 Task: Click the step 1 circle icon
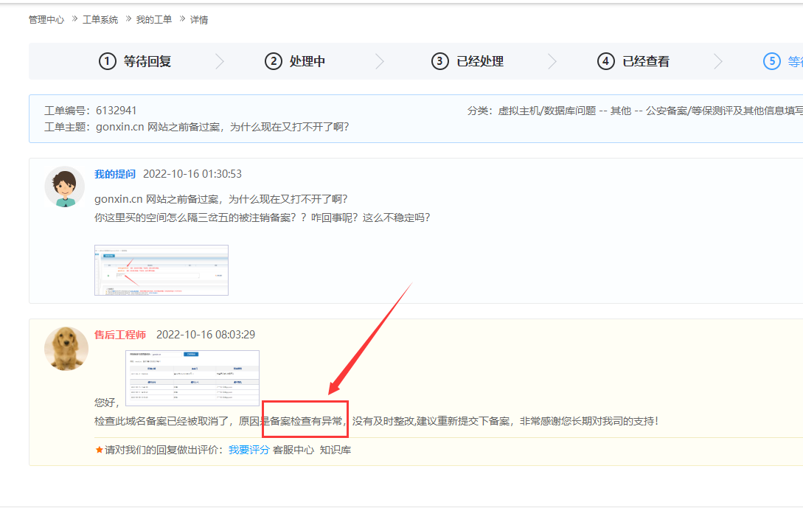tap(108, 61)
